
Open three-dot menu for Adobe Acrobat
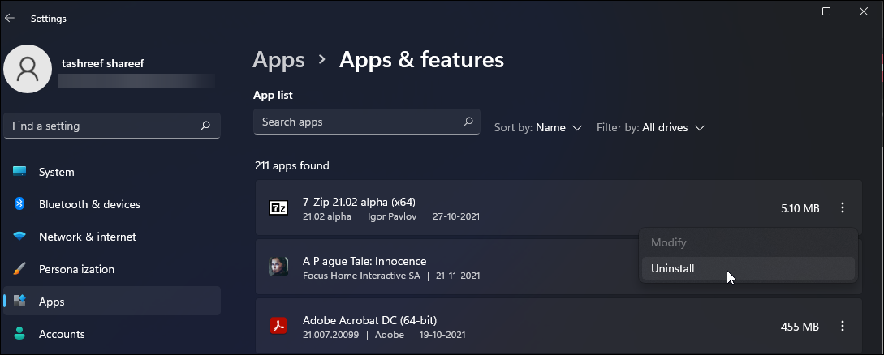click(843, 326)
